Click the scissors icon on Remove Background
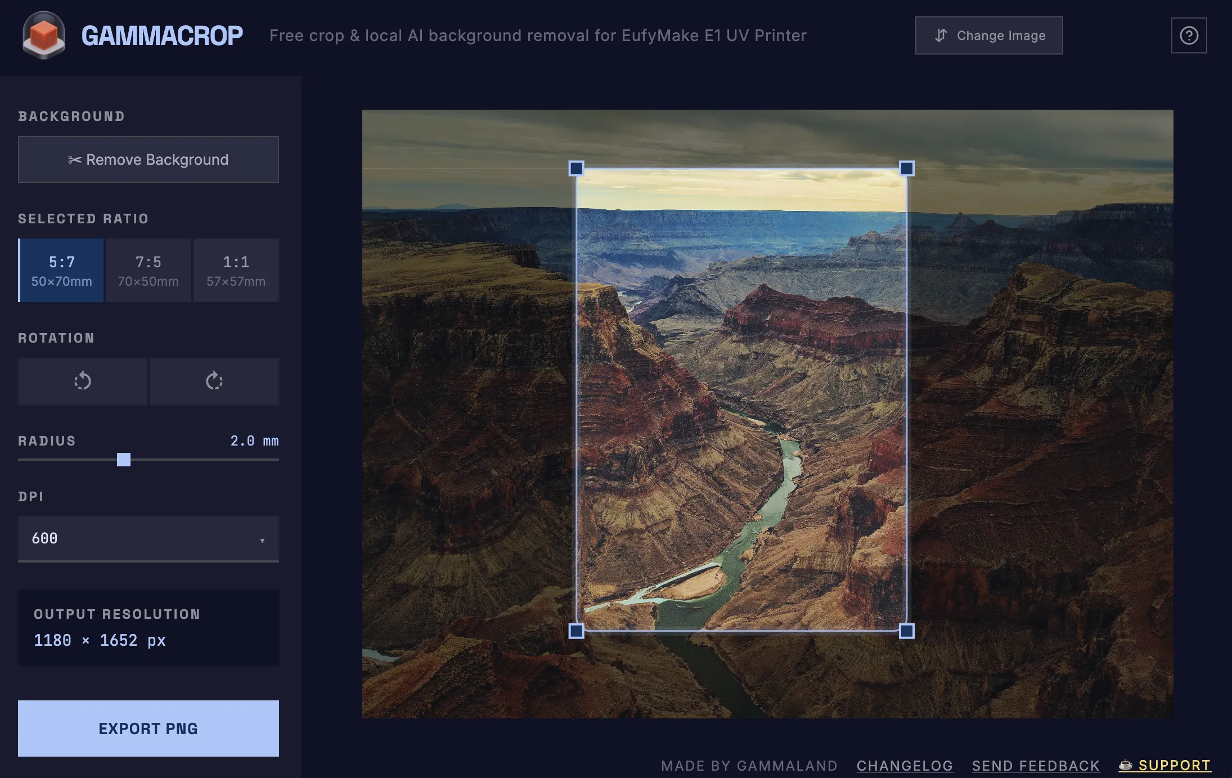Viewport: 1232px width, 778px height. click(x=75, y=160)
